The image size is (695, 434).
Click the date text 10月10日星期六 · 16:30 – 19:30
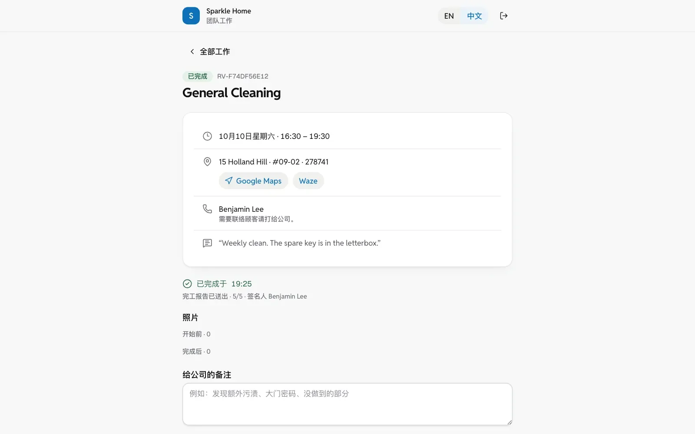[274, 136]
